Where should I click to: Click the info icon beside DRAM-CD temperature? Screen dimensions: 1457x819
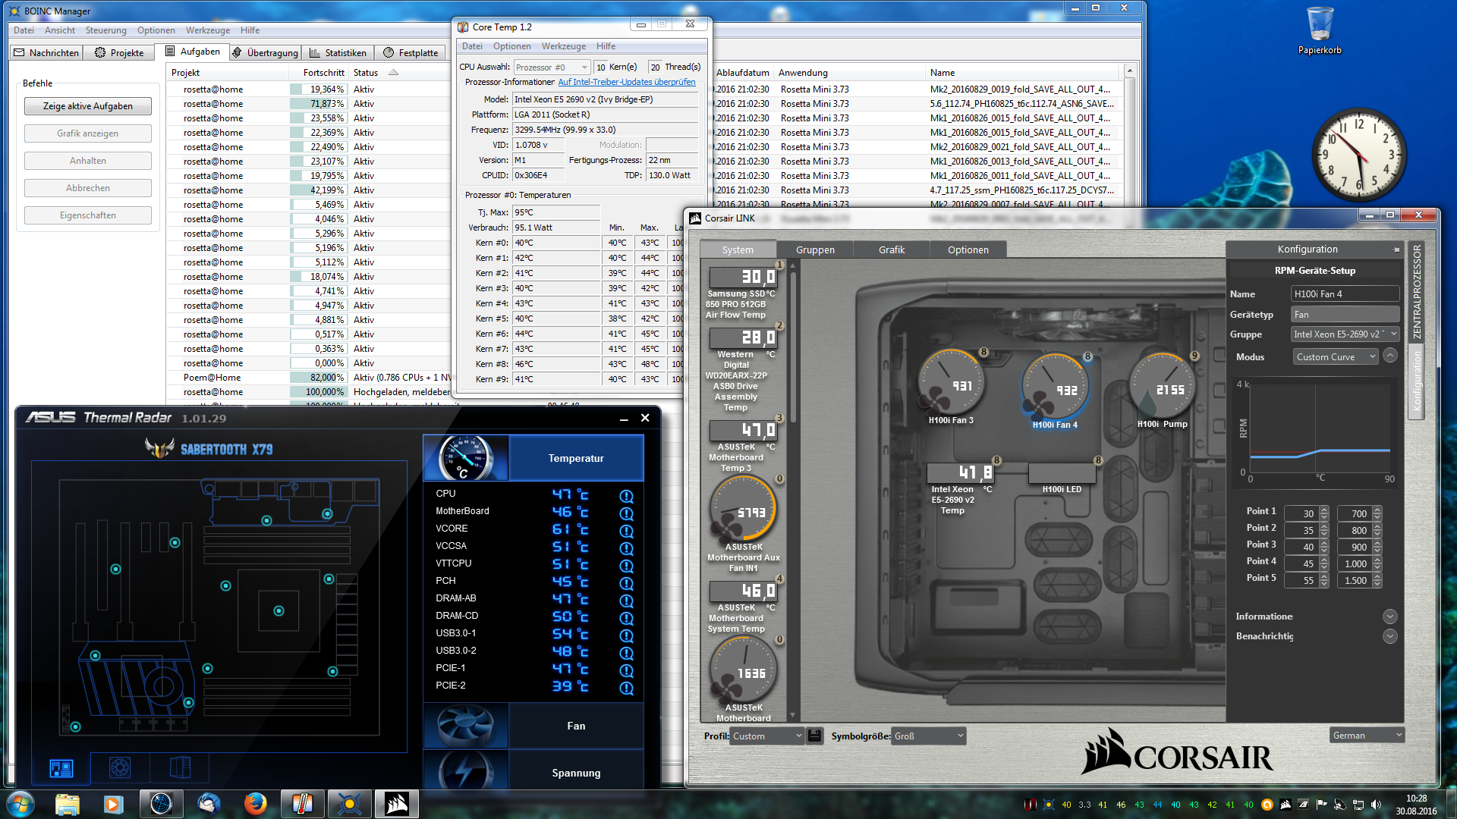(626, 618)
